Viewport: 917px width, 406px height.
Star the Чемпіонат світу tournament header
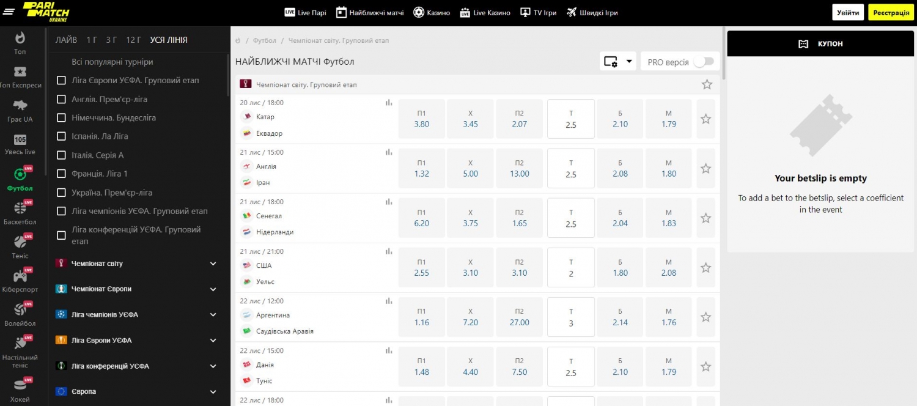click(x=707, y=84)
